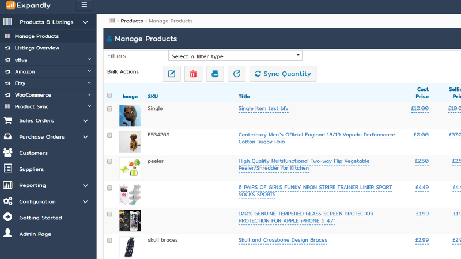This screenshot has width=461, height=259.
Task: Open Skull and Crossbone Design Braces link
Action: pos(282,240)
